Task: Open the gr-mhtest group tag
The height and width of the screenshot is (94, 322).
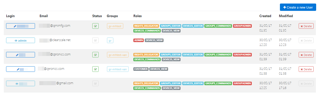Action: [x=115, y=26]
